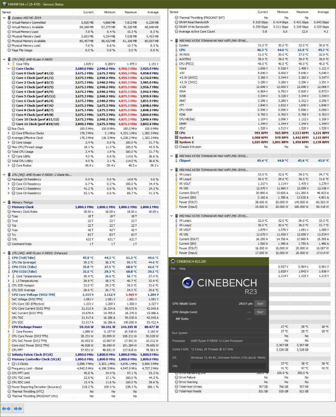
Task: Start the CPU (Single Core) benchmark
Action: tap(260, 312)
